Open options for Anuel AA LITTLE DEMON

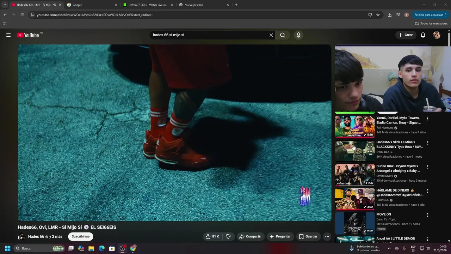(428, 239)
